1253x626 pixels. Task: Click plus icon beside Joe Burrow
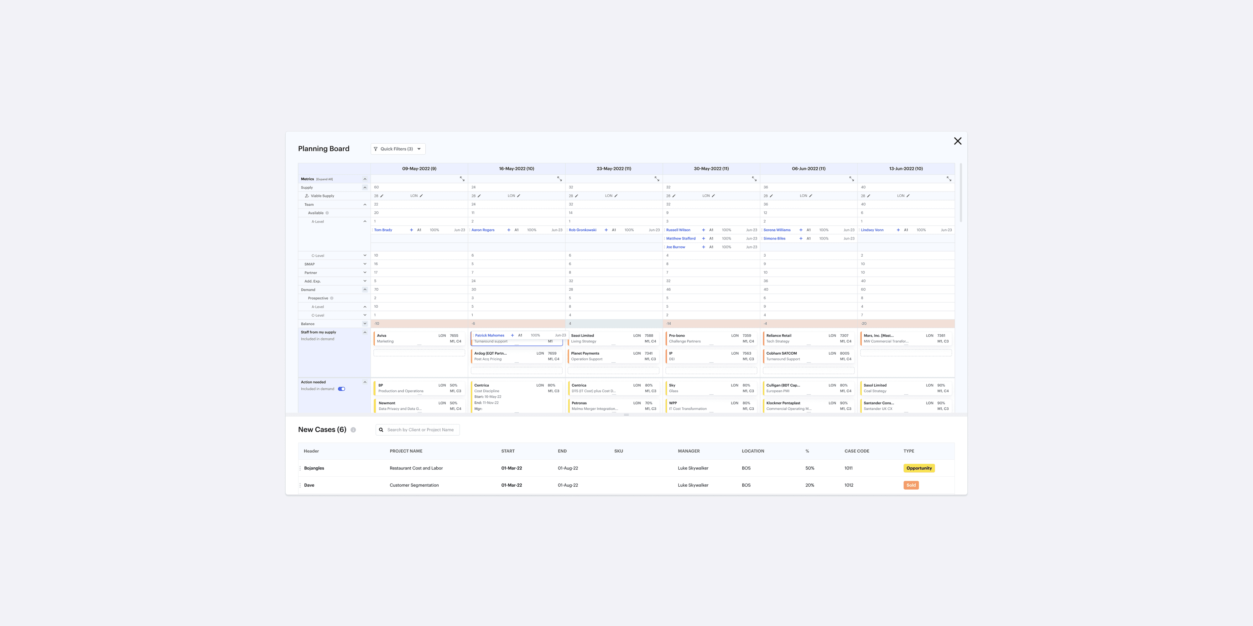tap(703, 247)
